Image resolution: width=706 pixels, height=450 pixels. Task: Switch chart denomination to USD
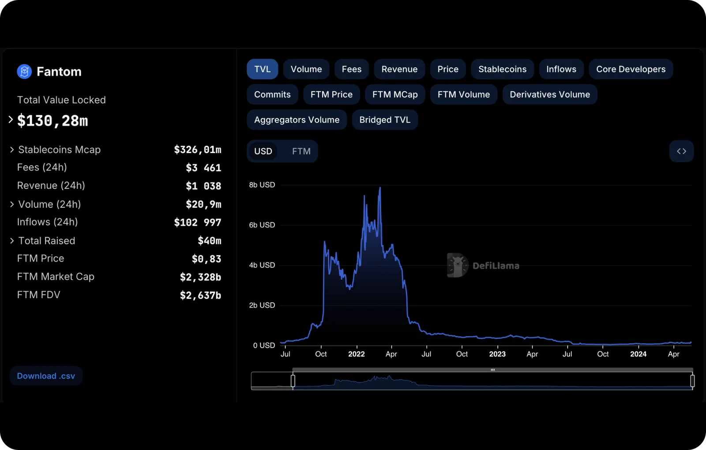point(263,151)
